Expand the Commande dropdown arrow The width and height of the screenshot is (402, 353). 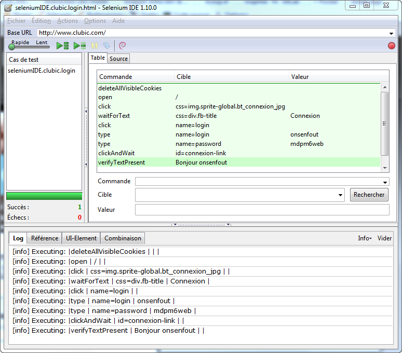(385, 182)
